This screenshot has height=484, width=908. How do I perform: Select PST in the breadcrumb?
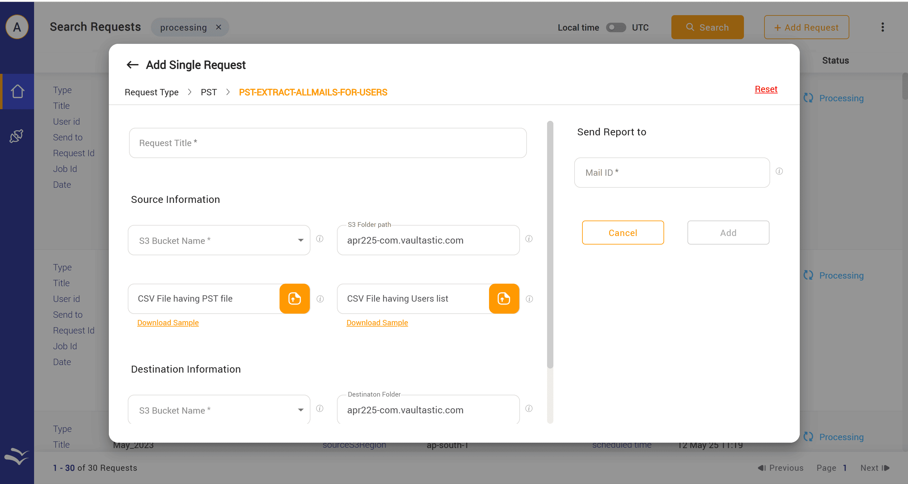coord(209,92)
